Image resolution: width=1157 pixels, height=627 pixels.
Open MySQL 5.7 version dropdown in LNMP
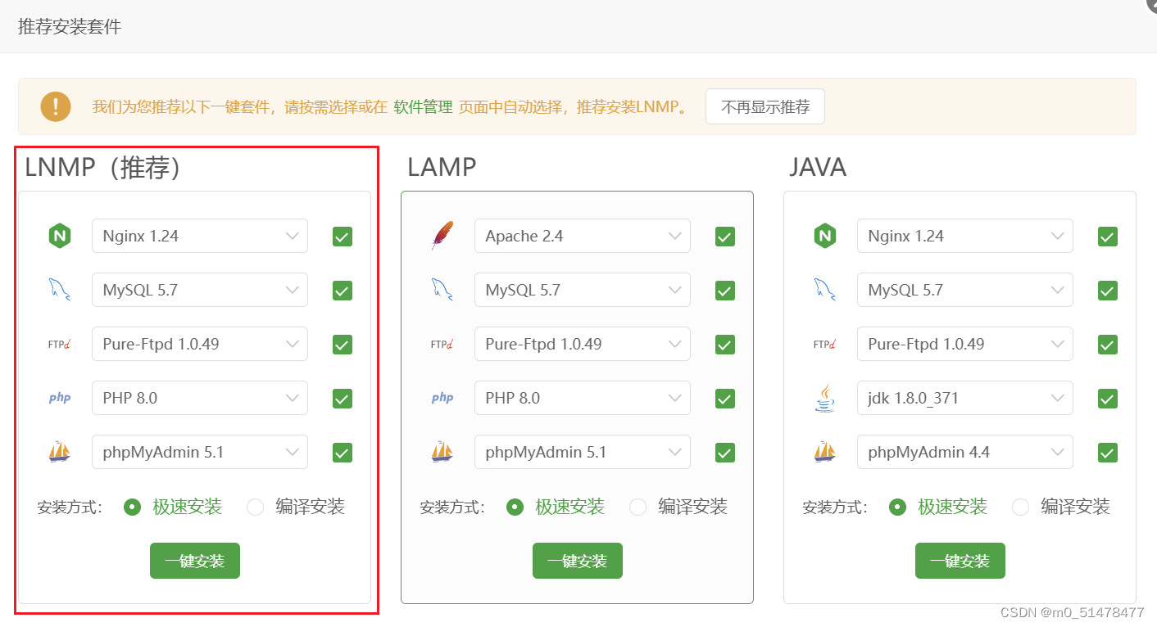pos(200,290)
